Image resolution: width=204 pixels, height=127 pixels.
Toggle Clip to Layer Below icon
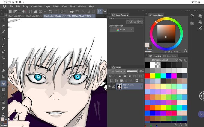(110, 76)
